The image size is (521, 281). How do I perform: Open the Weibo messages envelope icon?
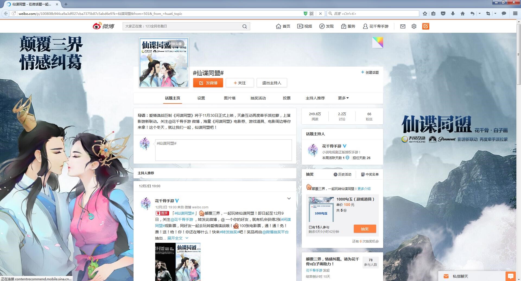coord(403,26)
